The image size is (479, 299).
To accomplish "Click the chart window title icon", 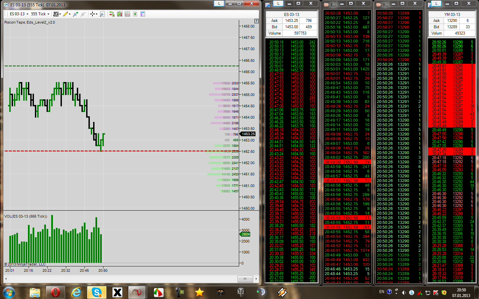I will click(x=6, y=5).
